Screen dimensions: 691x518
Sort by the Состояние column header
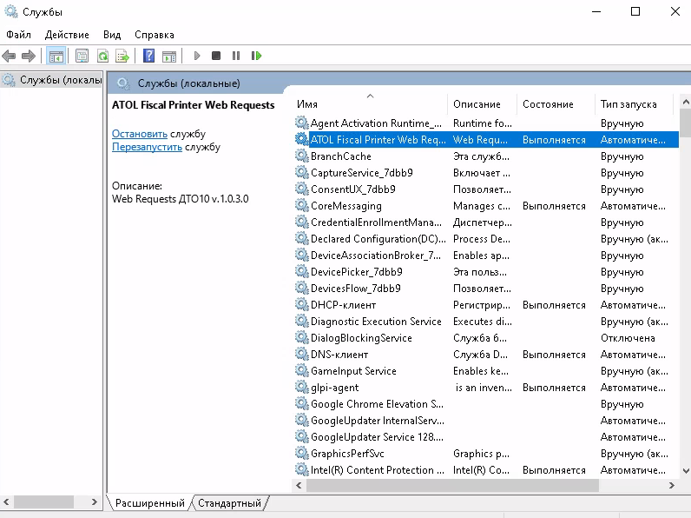556,104
